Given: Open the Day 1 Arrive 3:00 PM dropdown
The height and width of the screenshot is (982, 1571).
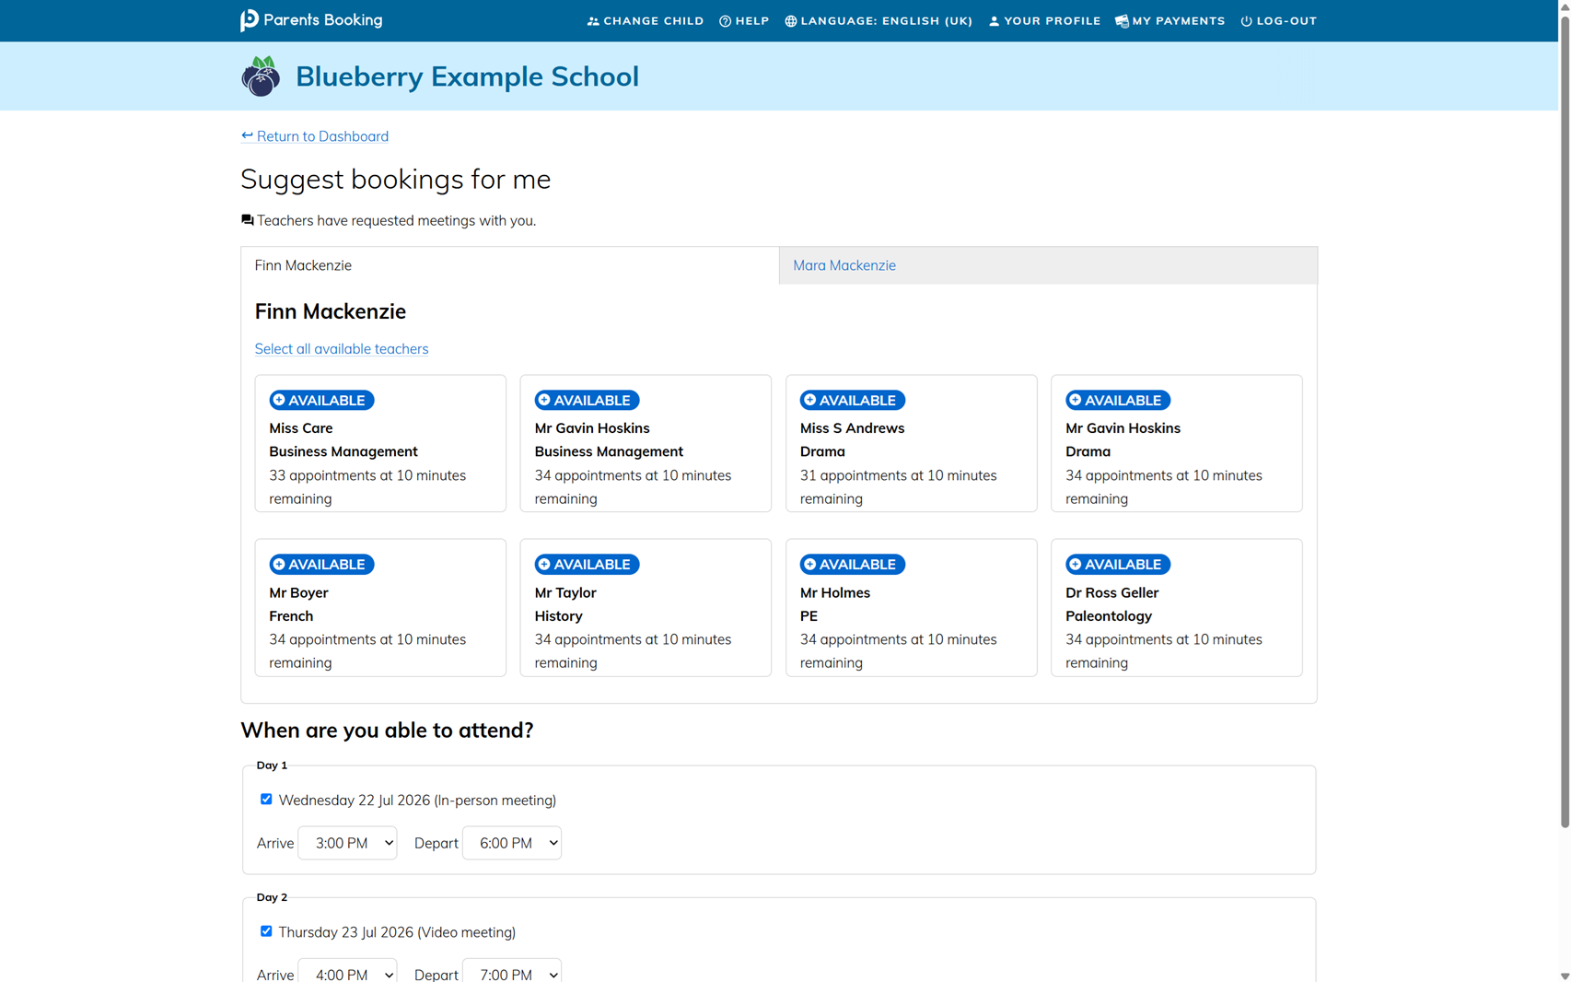Looking at the screenshot, I should click(x=347, y=843).
